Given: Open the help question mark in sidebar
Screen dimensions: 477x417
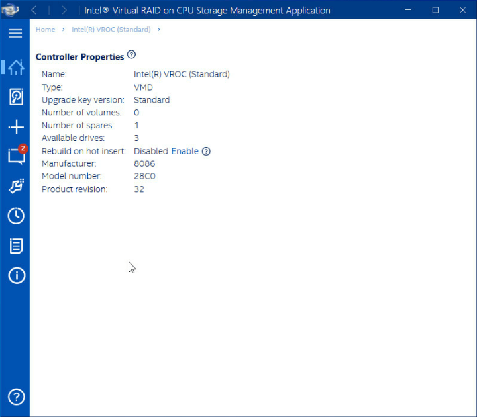Looking at the screenshot, I should click(16, 396).
